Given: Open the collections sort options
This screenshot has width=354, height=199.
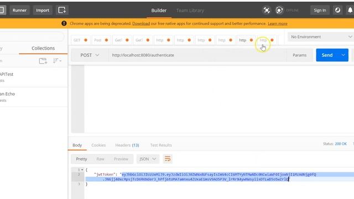Looking at the screenshot, I should 57,61.
